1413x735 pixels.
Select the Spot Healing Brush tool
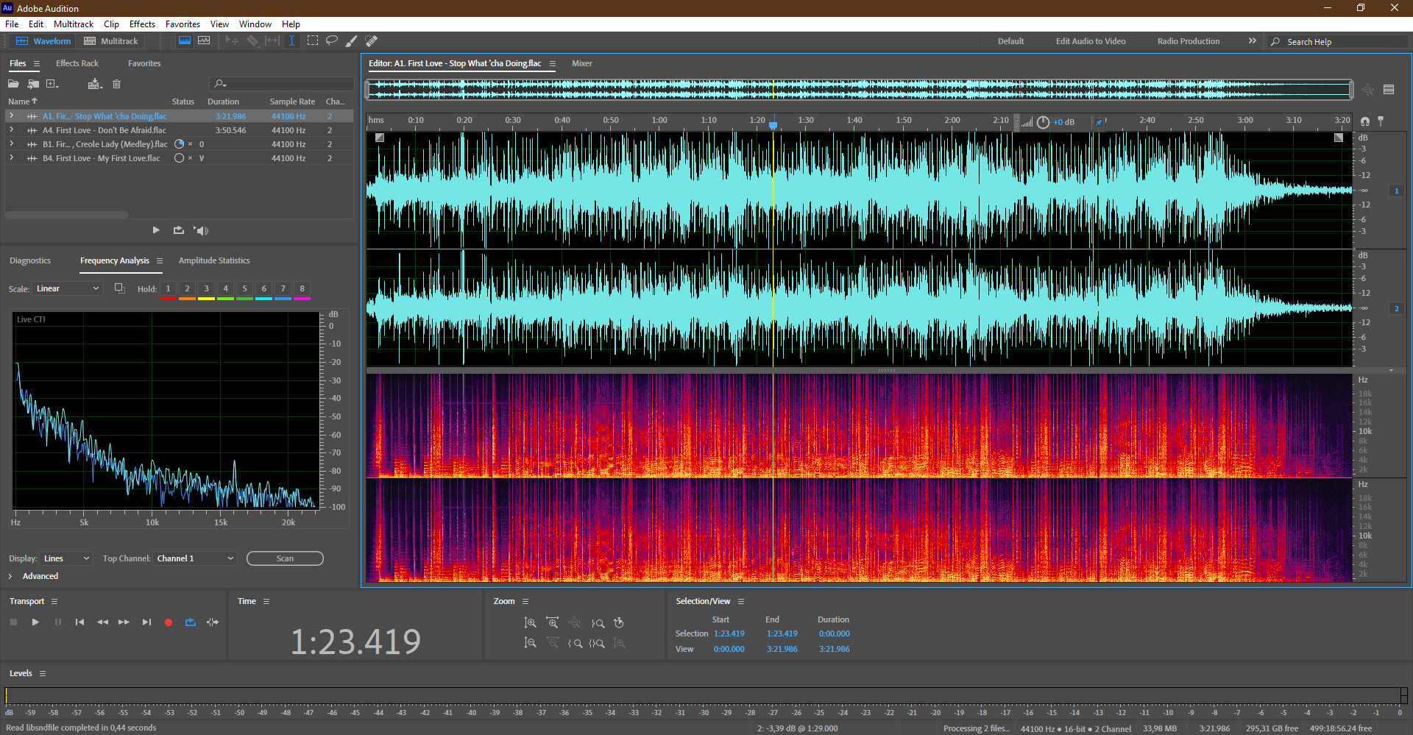[372, 41]
